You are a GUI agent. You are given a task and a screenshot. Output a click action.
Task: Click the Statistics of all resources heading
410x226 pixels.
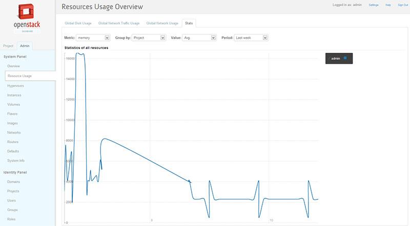click(x=86, y=48)
